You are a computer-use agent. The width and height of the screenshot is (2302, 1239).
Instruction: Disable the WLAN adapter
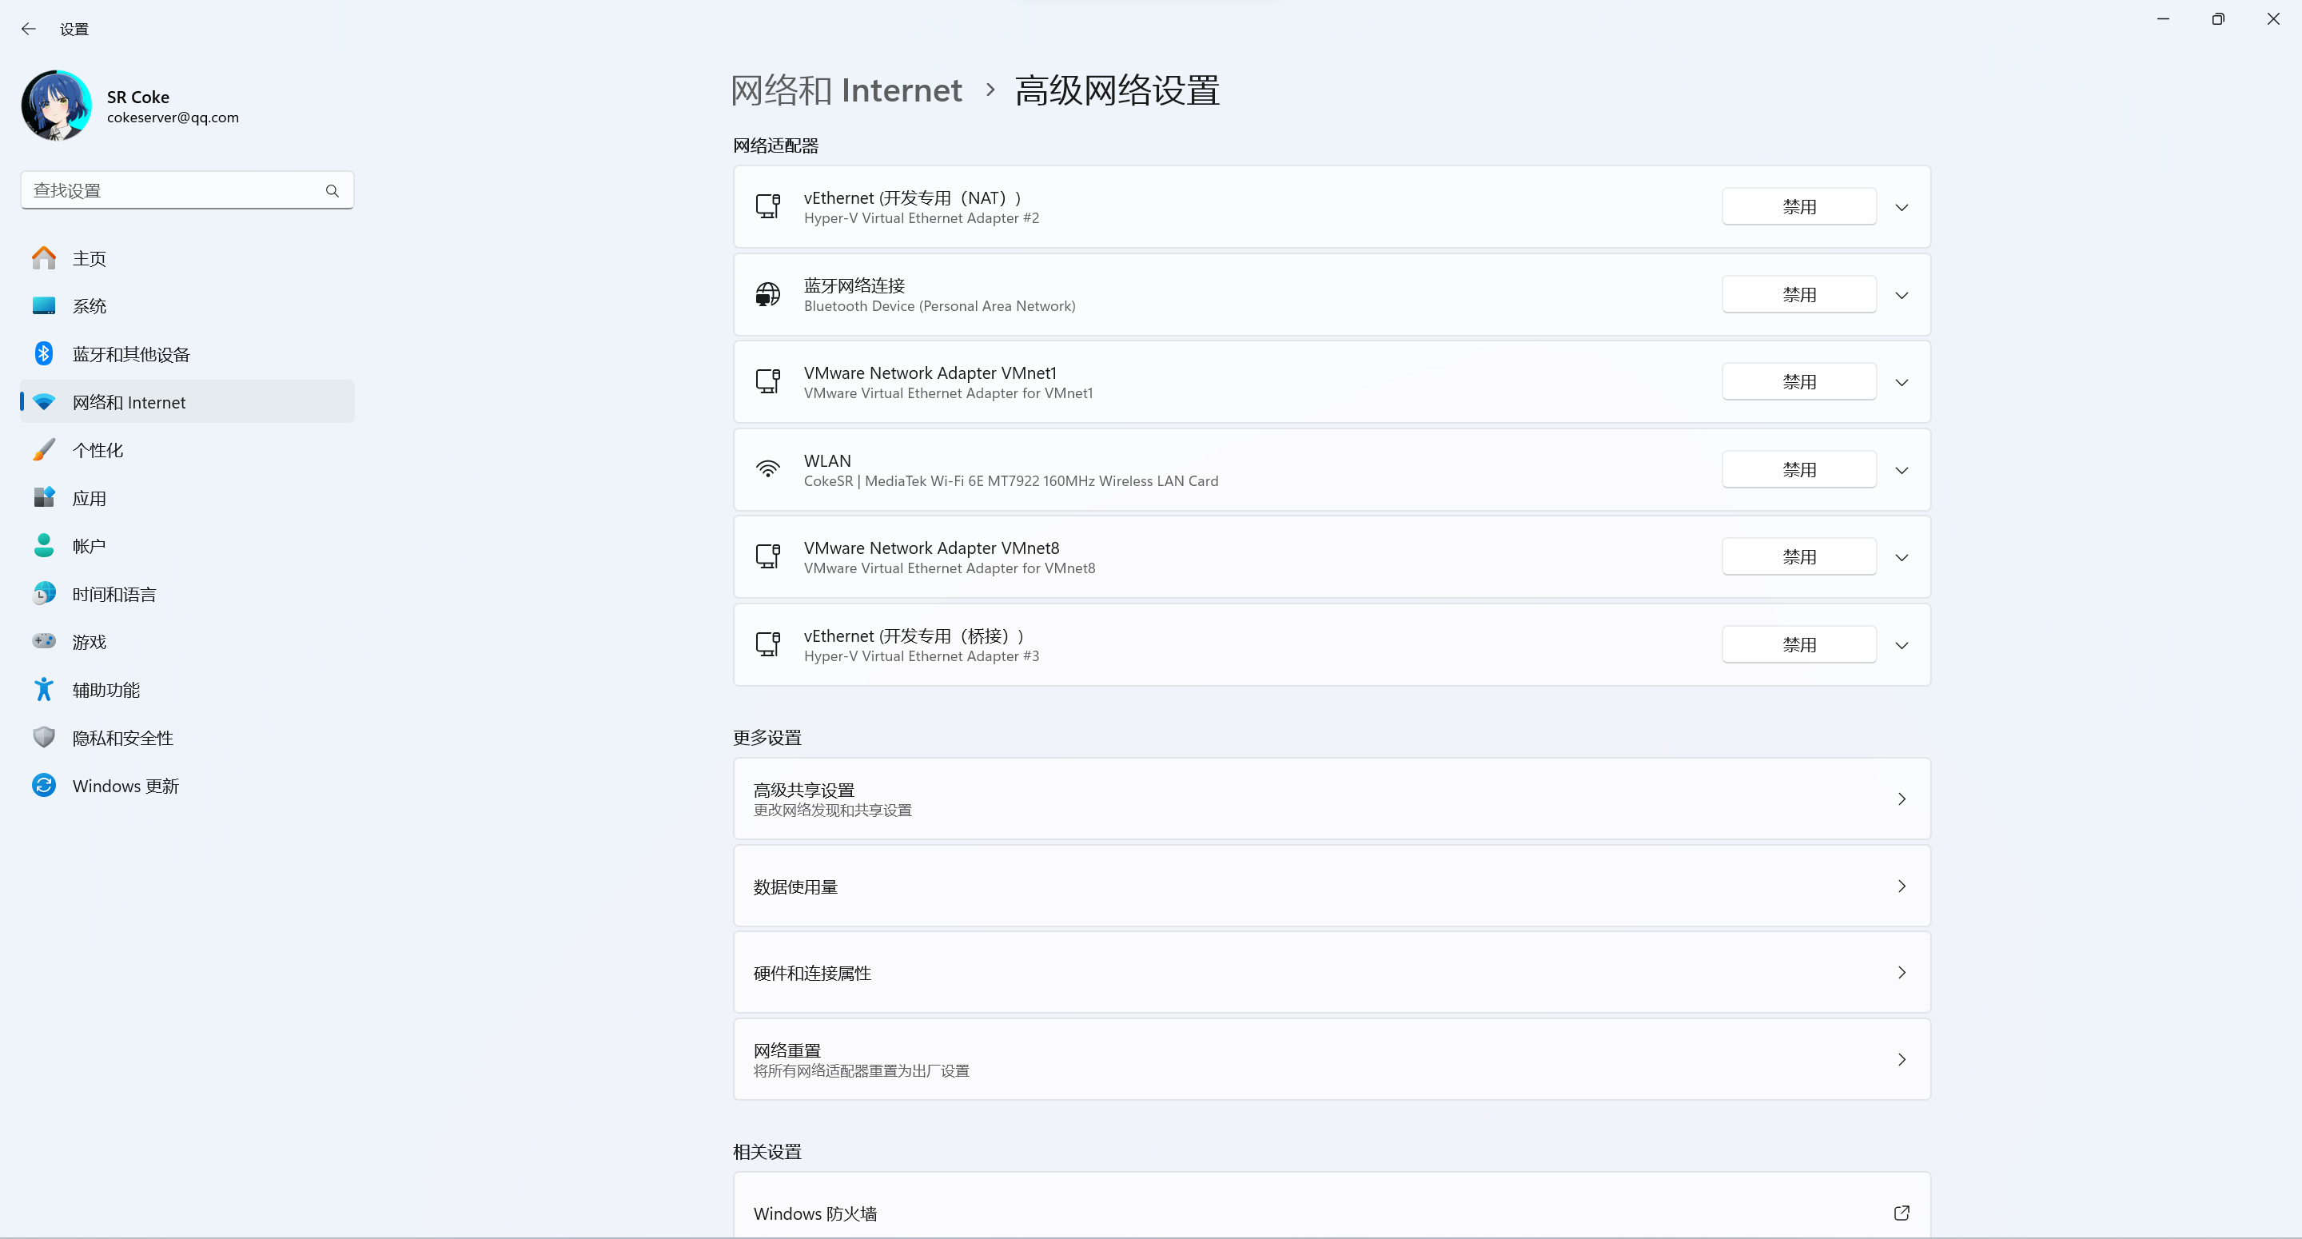coord(1799,469)
